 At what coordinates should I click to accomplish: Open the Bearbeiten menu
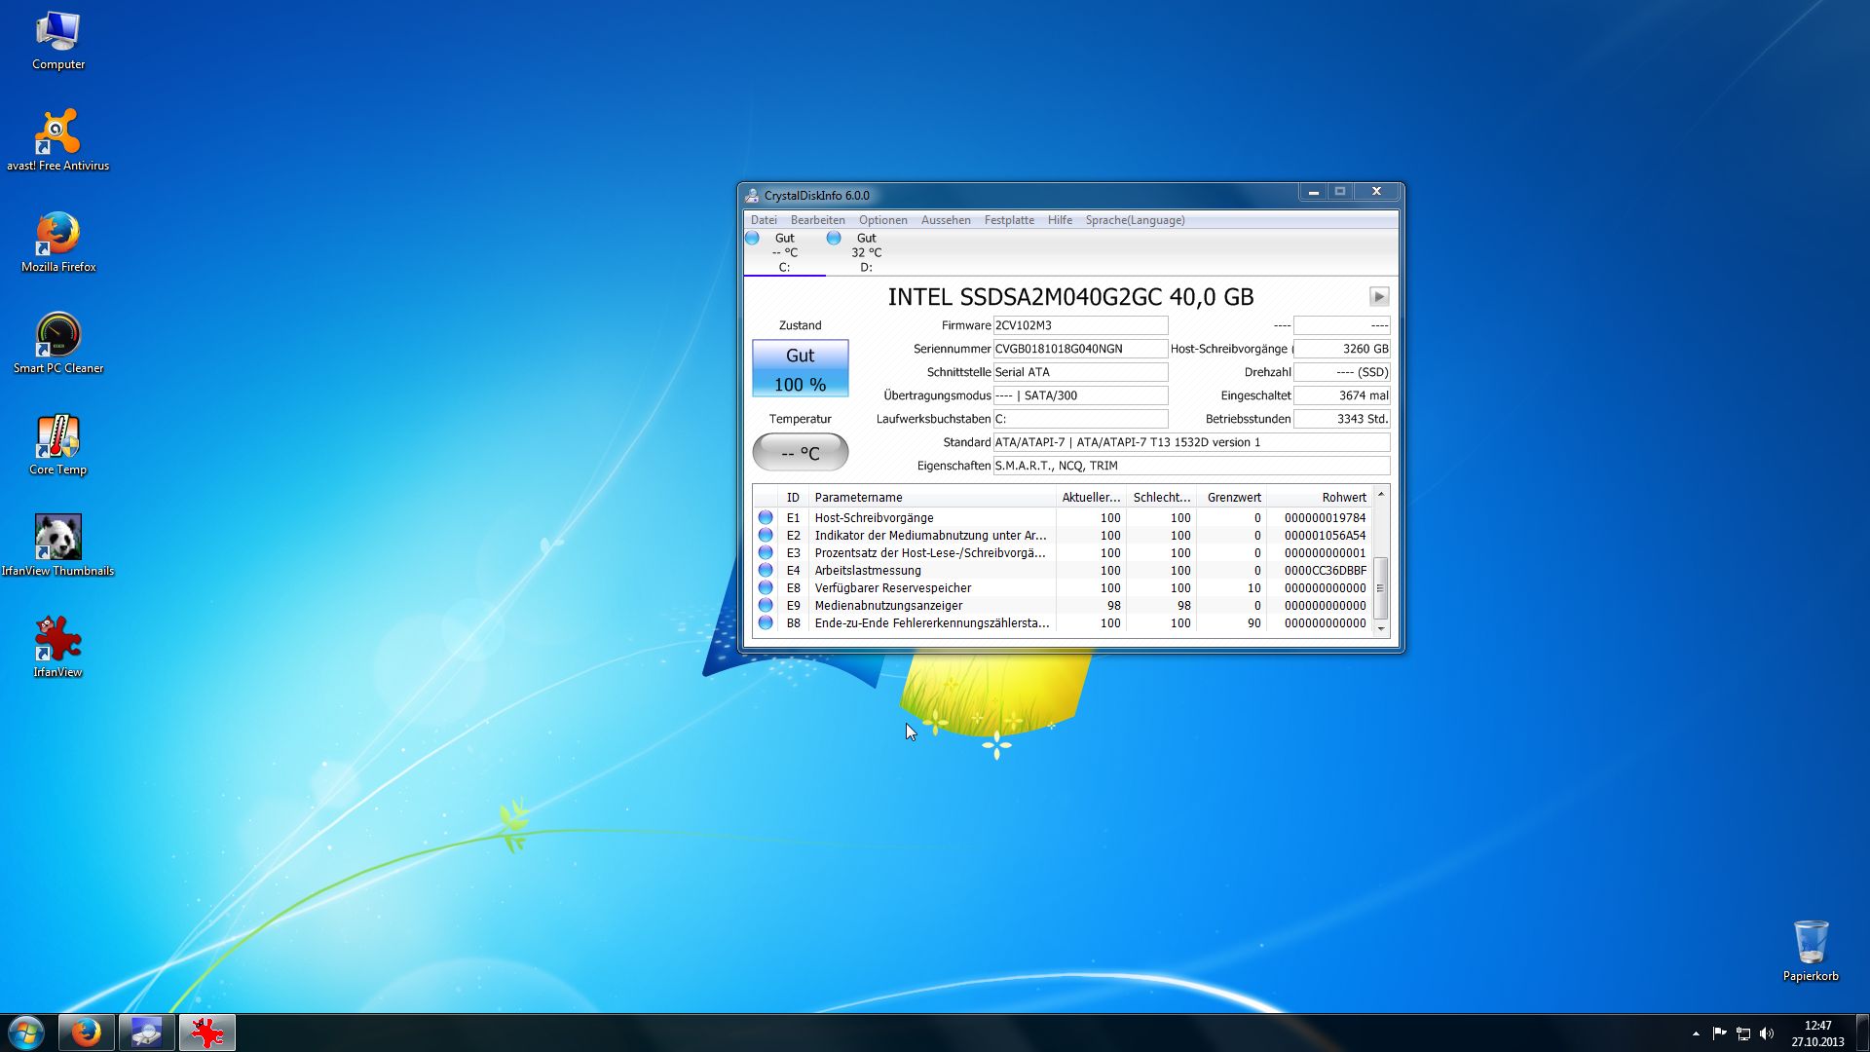[818, 220]
